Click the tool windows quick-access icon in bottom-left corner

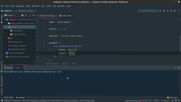pyautogui.click(x=2, y=101)
